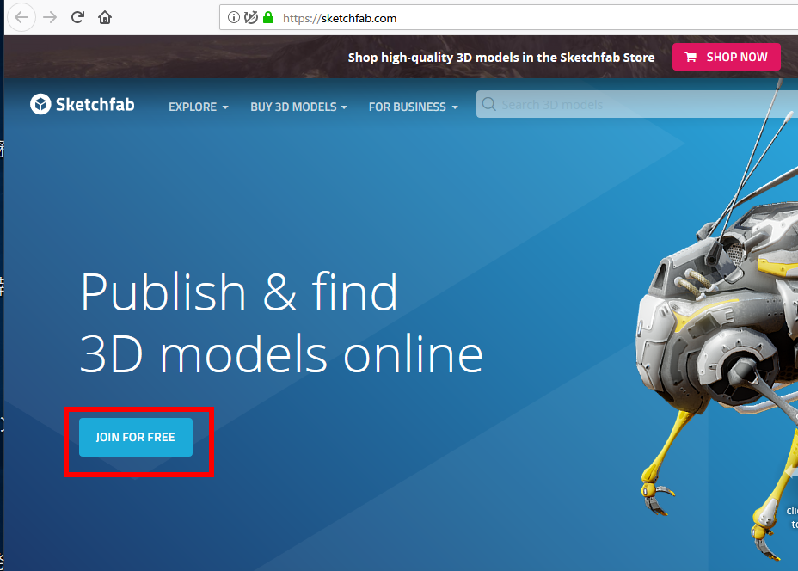
Task: Click the sketchfab.com address bar URL
Action: coord(340,18)
